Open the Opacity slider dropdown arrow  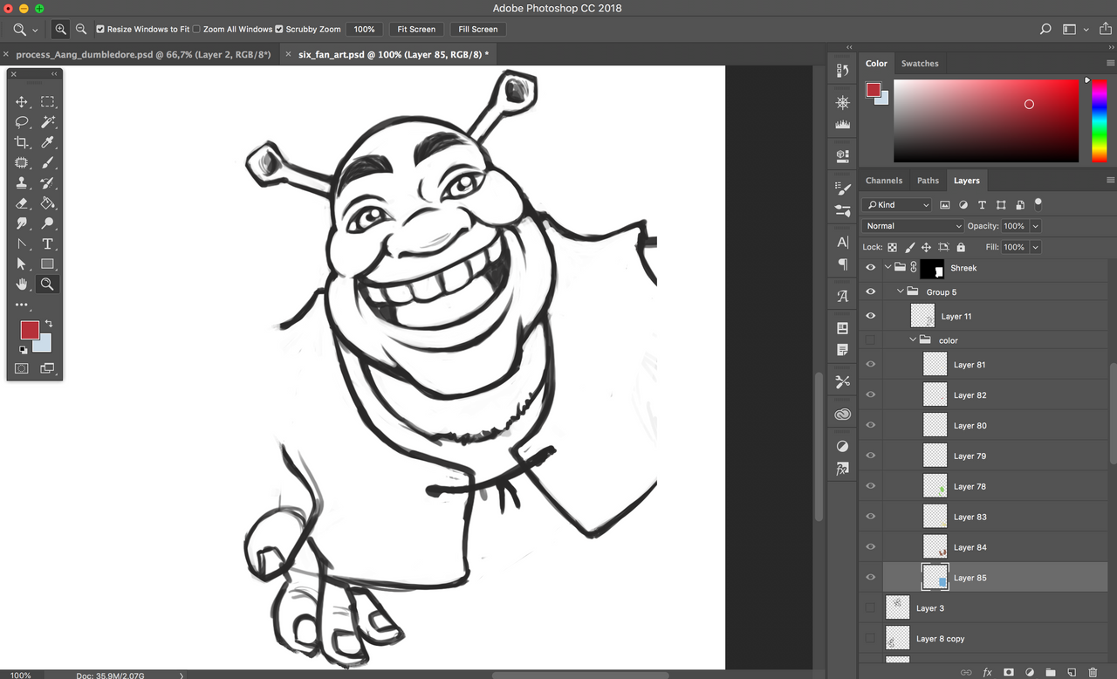(1036, 226)
